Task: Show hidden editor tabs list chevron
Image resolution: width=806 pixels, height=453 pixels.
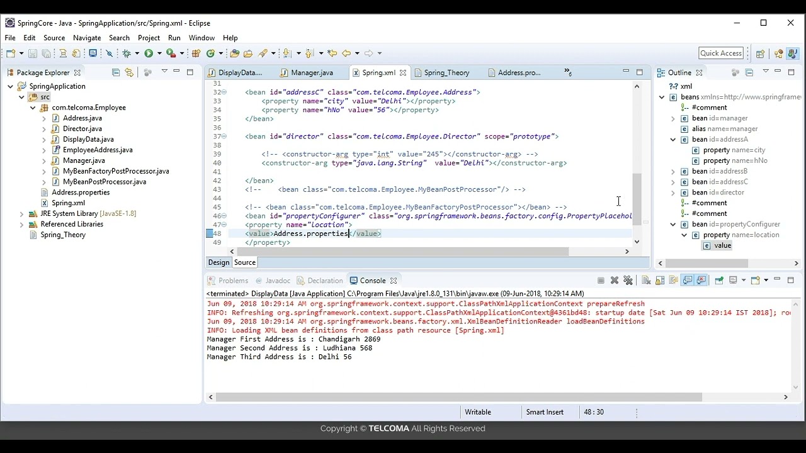Action: 567,72
